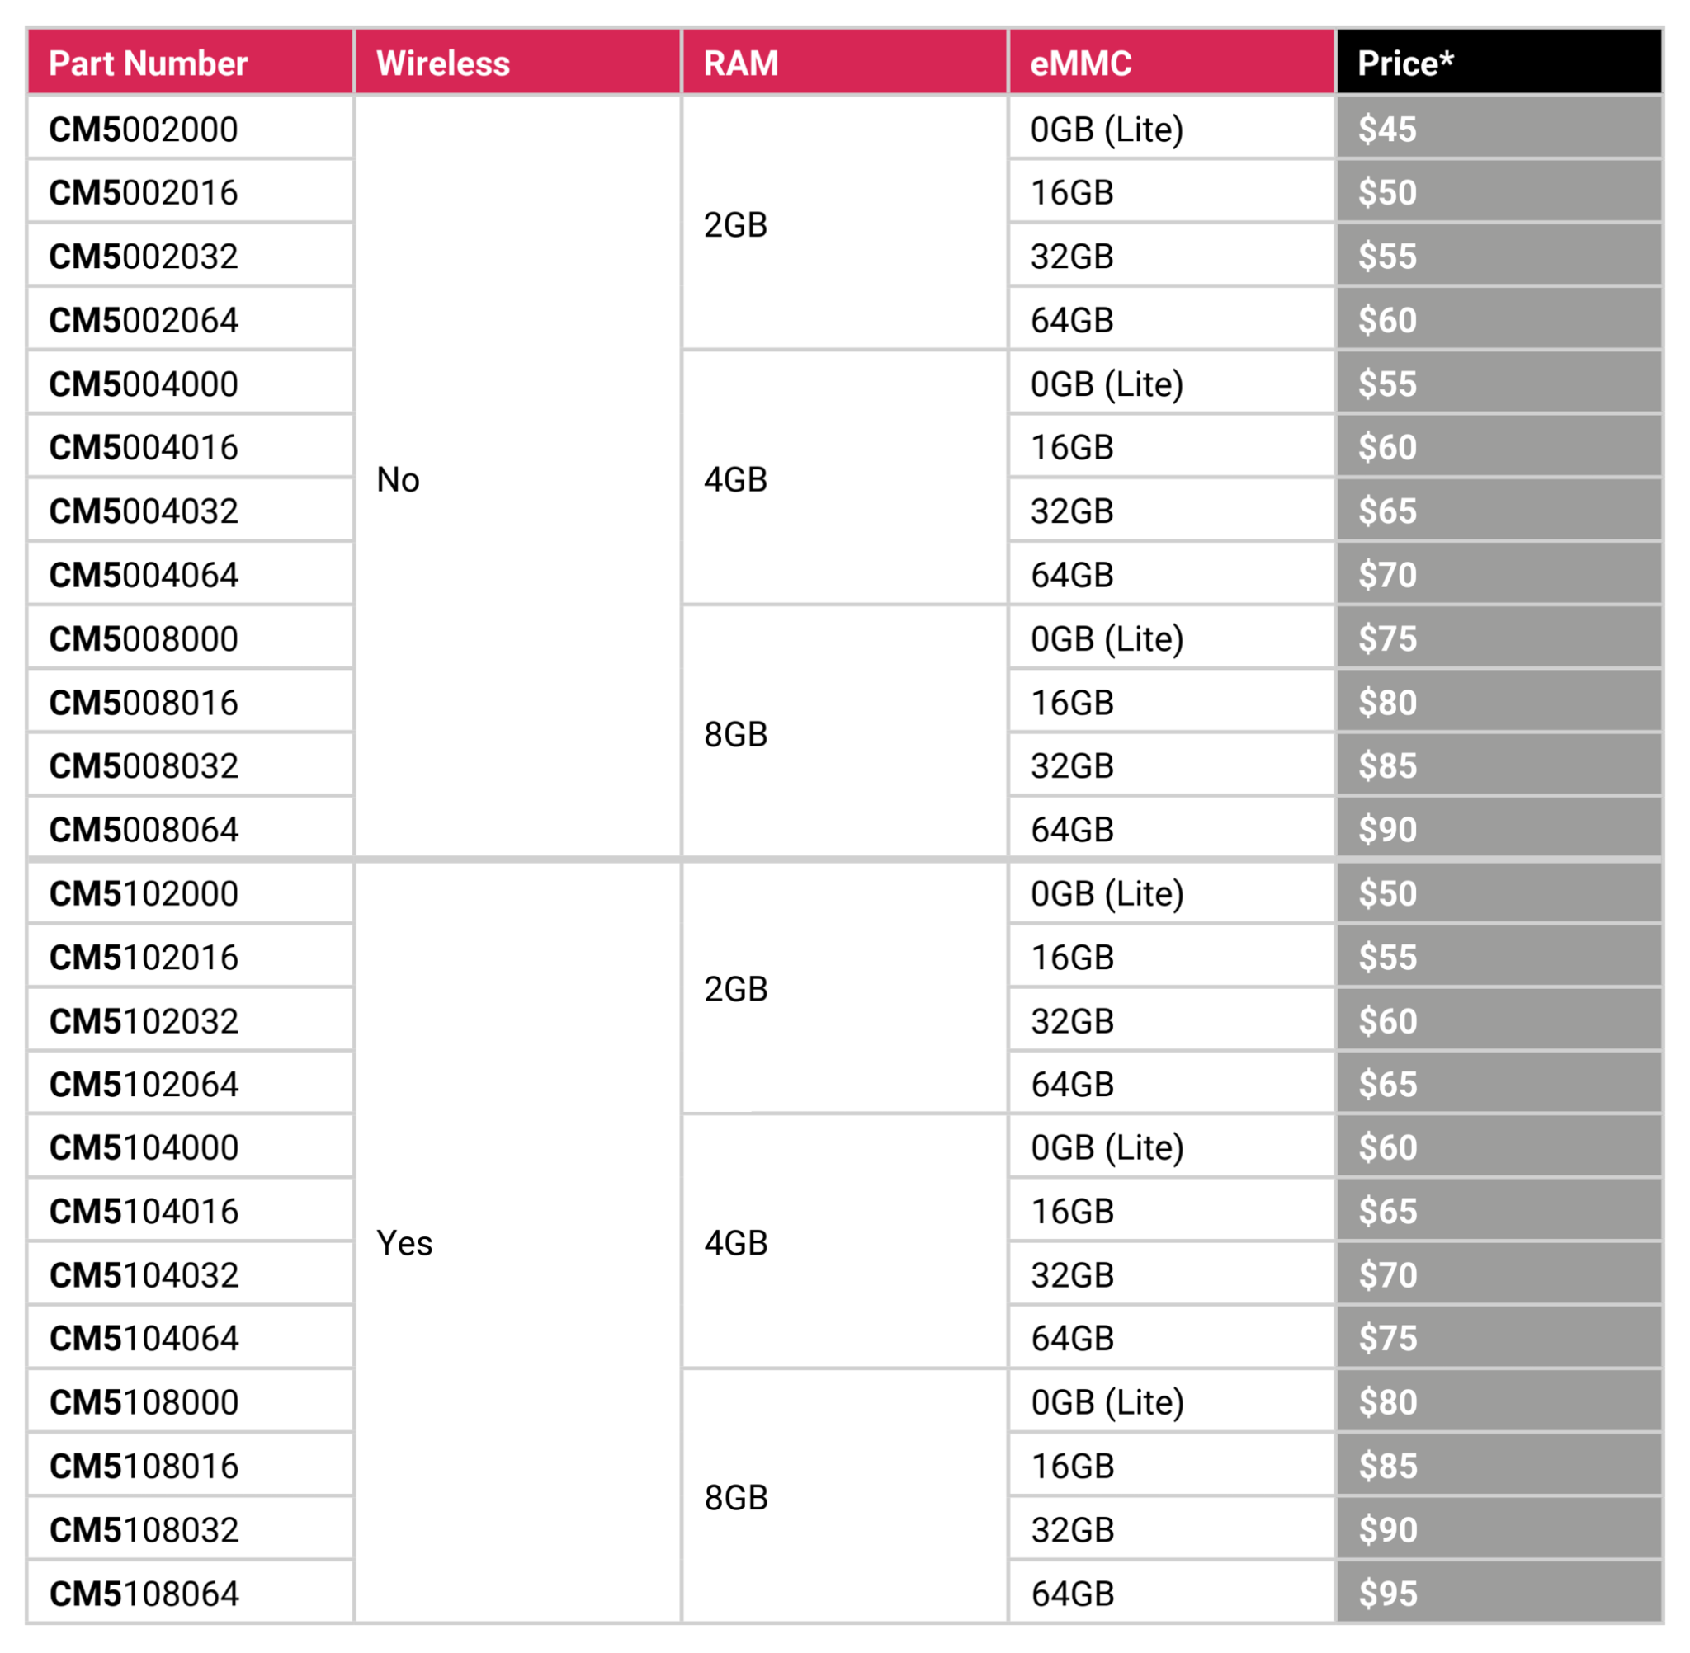Select part number CM5004016
This screenshot has width=1690, height=1653.
tap(144, 447)
